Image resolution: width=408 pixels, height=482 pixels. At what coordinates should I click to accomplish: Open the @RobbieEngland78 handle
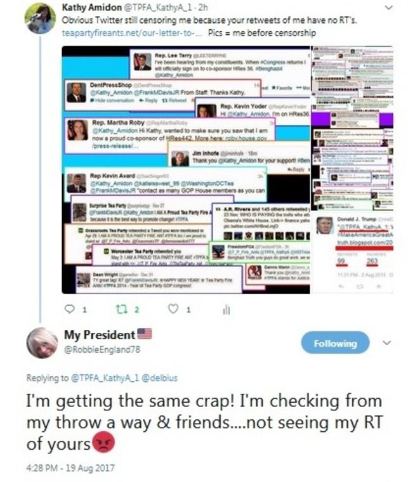coord(102,349)
